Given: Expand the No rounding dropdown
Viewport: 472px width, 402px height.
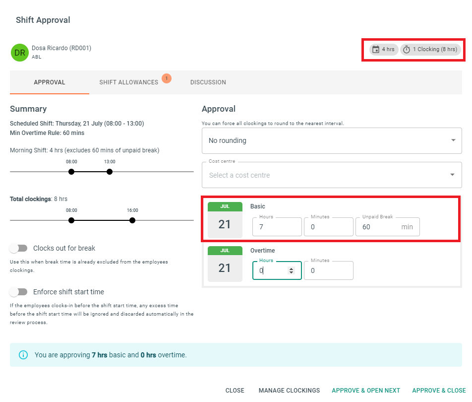Looking at the screenshot, I should coord(332,141).
